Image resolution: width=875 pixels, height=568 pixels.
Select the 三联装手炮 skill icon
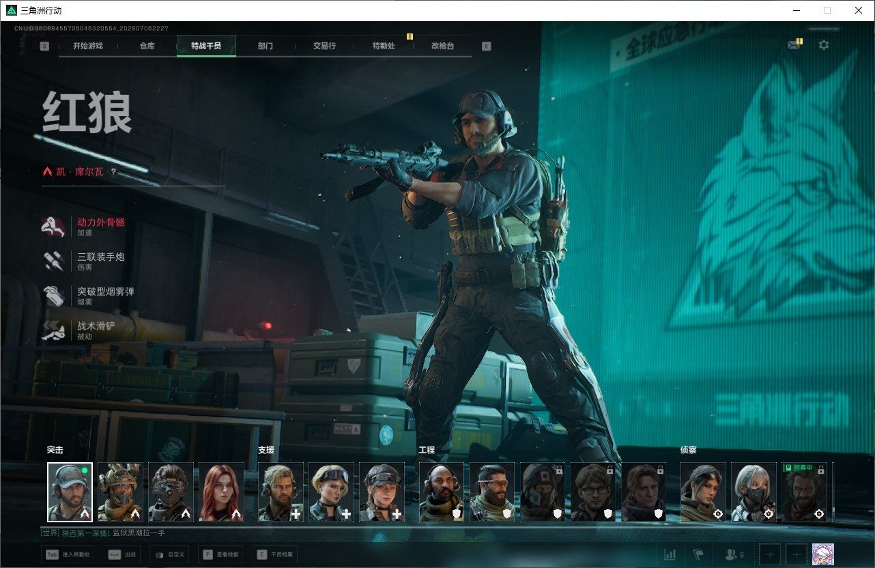pyautogui.click(x=53, y=261)
